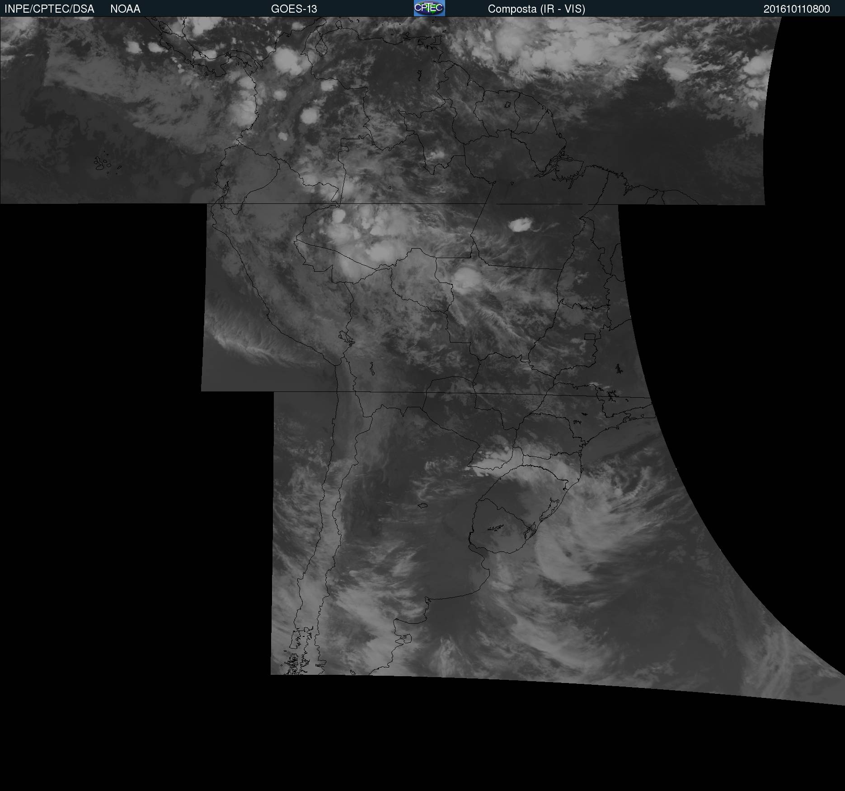Click the small island outline off Brazil's east coast

pos(619,369)
